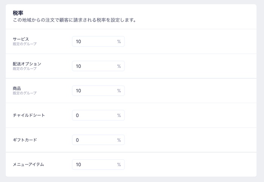Click the percent suffix in メニューアイテム field

tap(119, 165)
